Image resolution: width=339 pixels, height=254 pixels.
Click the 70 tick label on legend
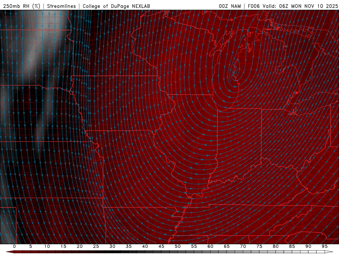(x=243, y=246)
